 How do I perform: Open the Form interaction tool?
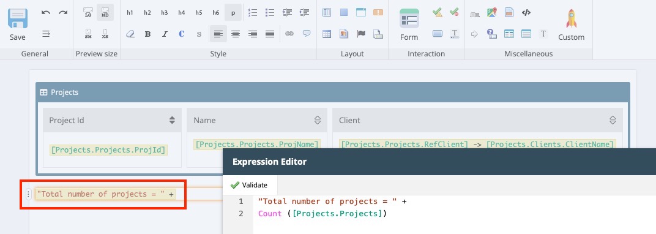click(x=409, y=25)
